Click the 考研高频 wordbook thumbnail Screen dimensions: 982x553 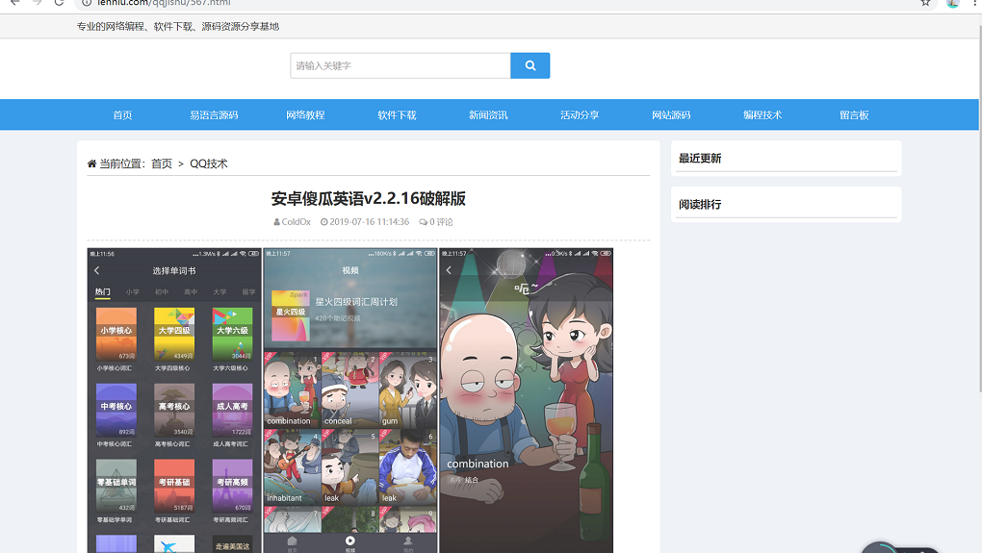[x=232, y=486]
